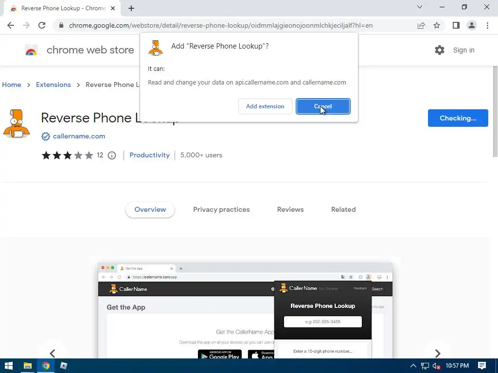The height and width of the screenshot is (373, 498).
Task: Click Chrome icon in taskbar
Action: point(46,366)
